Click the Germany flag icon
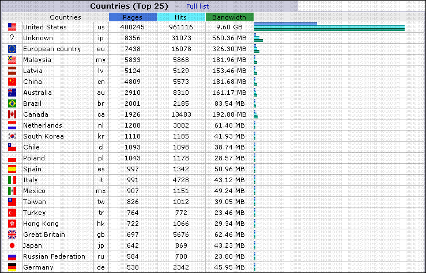Screen dimensions: 426x273 pyautogui.click(x=12, y=267)
